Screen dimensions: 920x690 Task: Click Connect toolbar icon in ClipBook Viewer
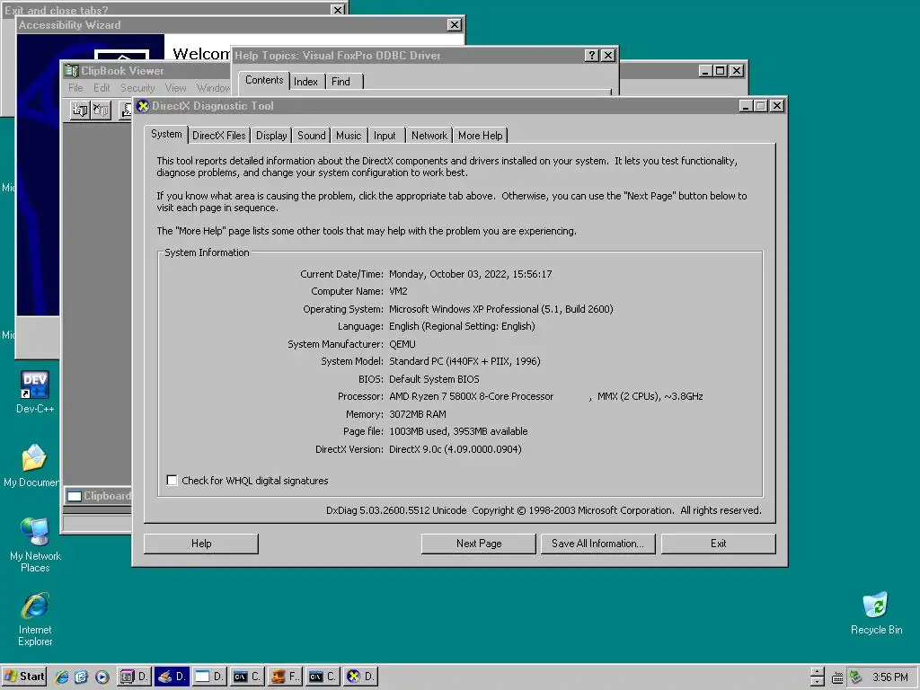(80, 110)
